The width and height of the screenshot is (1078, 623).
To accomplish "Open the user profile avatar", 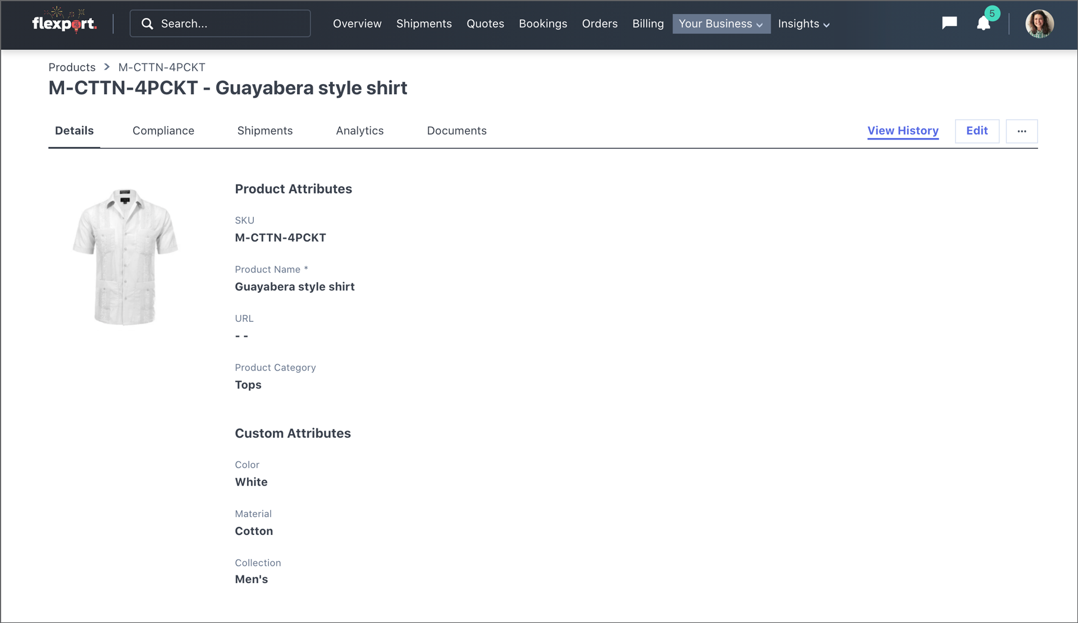I will (1039, 24).
